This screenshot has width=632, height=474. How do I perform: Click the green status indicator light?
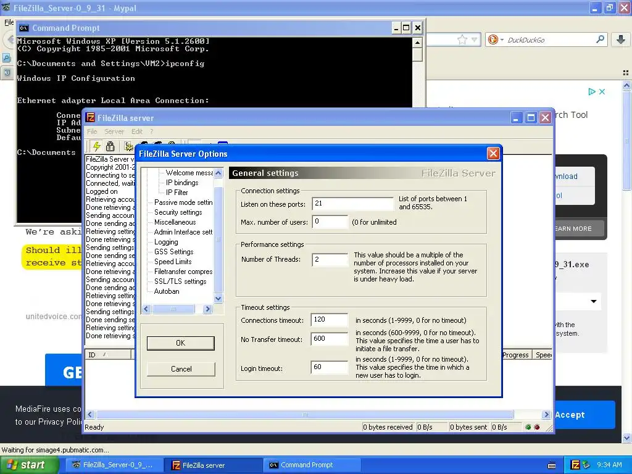point(528,427)
